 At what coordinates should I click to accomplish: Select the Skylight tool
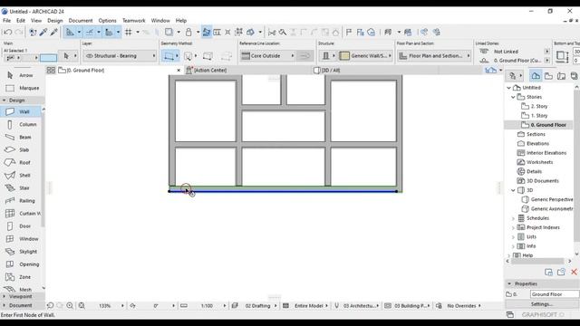[22, 252]
